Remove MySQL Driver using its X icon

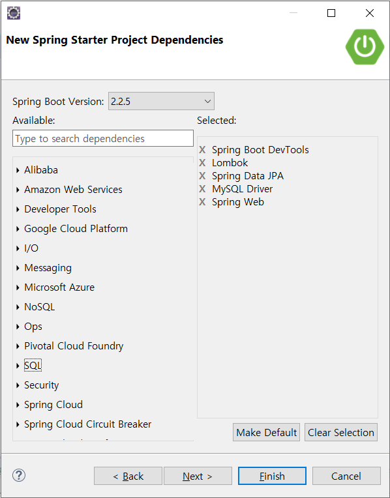[x=202, y=188]
